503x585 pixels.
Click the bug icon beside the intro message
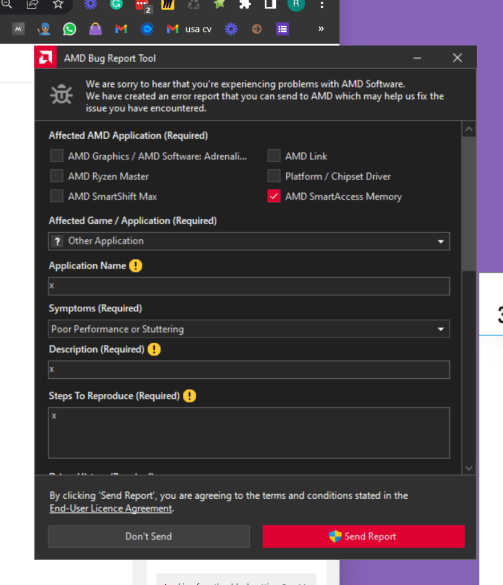tap(62, 94)
